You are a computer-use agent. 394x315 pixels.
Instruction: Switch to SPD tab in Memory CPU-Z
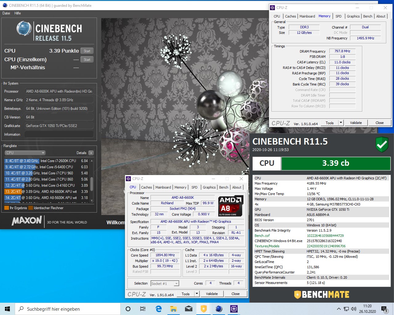(339, 16)
